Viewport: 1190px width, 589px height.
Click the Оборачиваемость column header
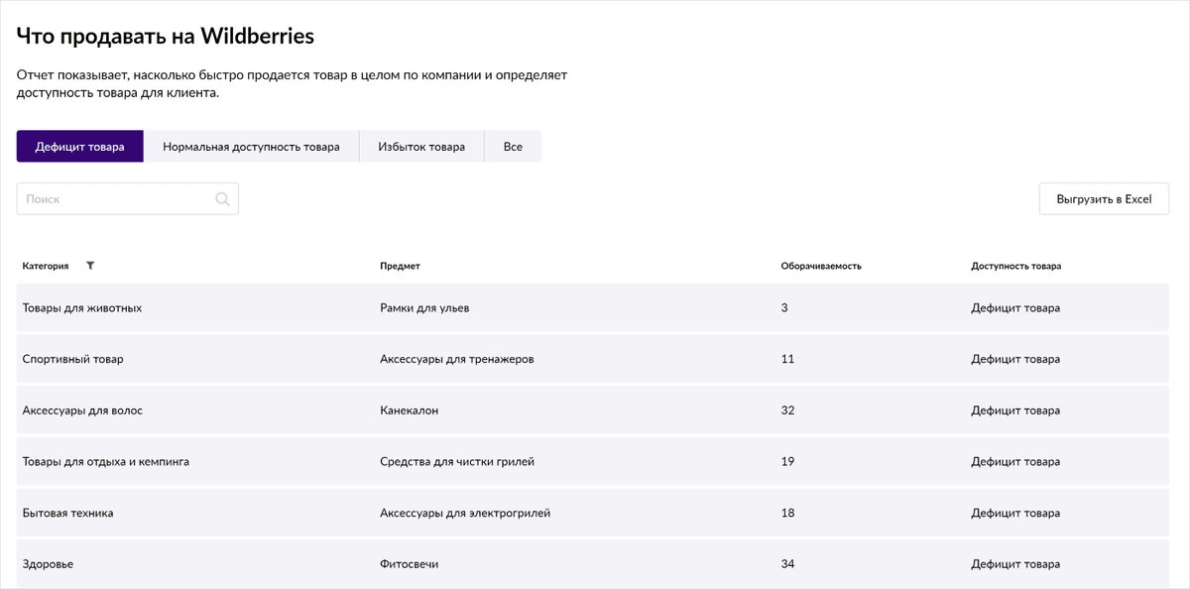[x=821, y=266]
